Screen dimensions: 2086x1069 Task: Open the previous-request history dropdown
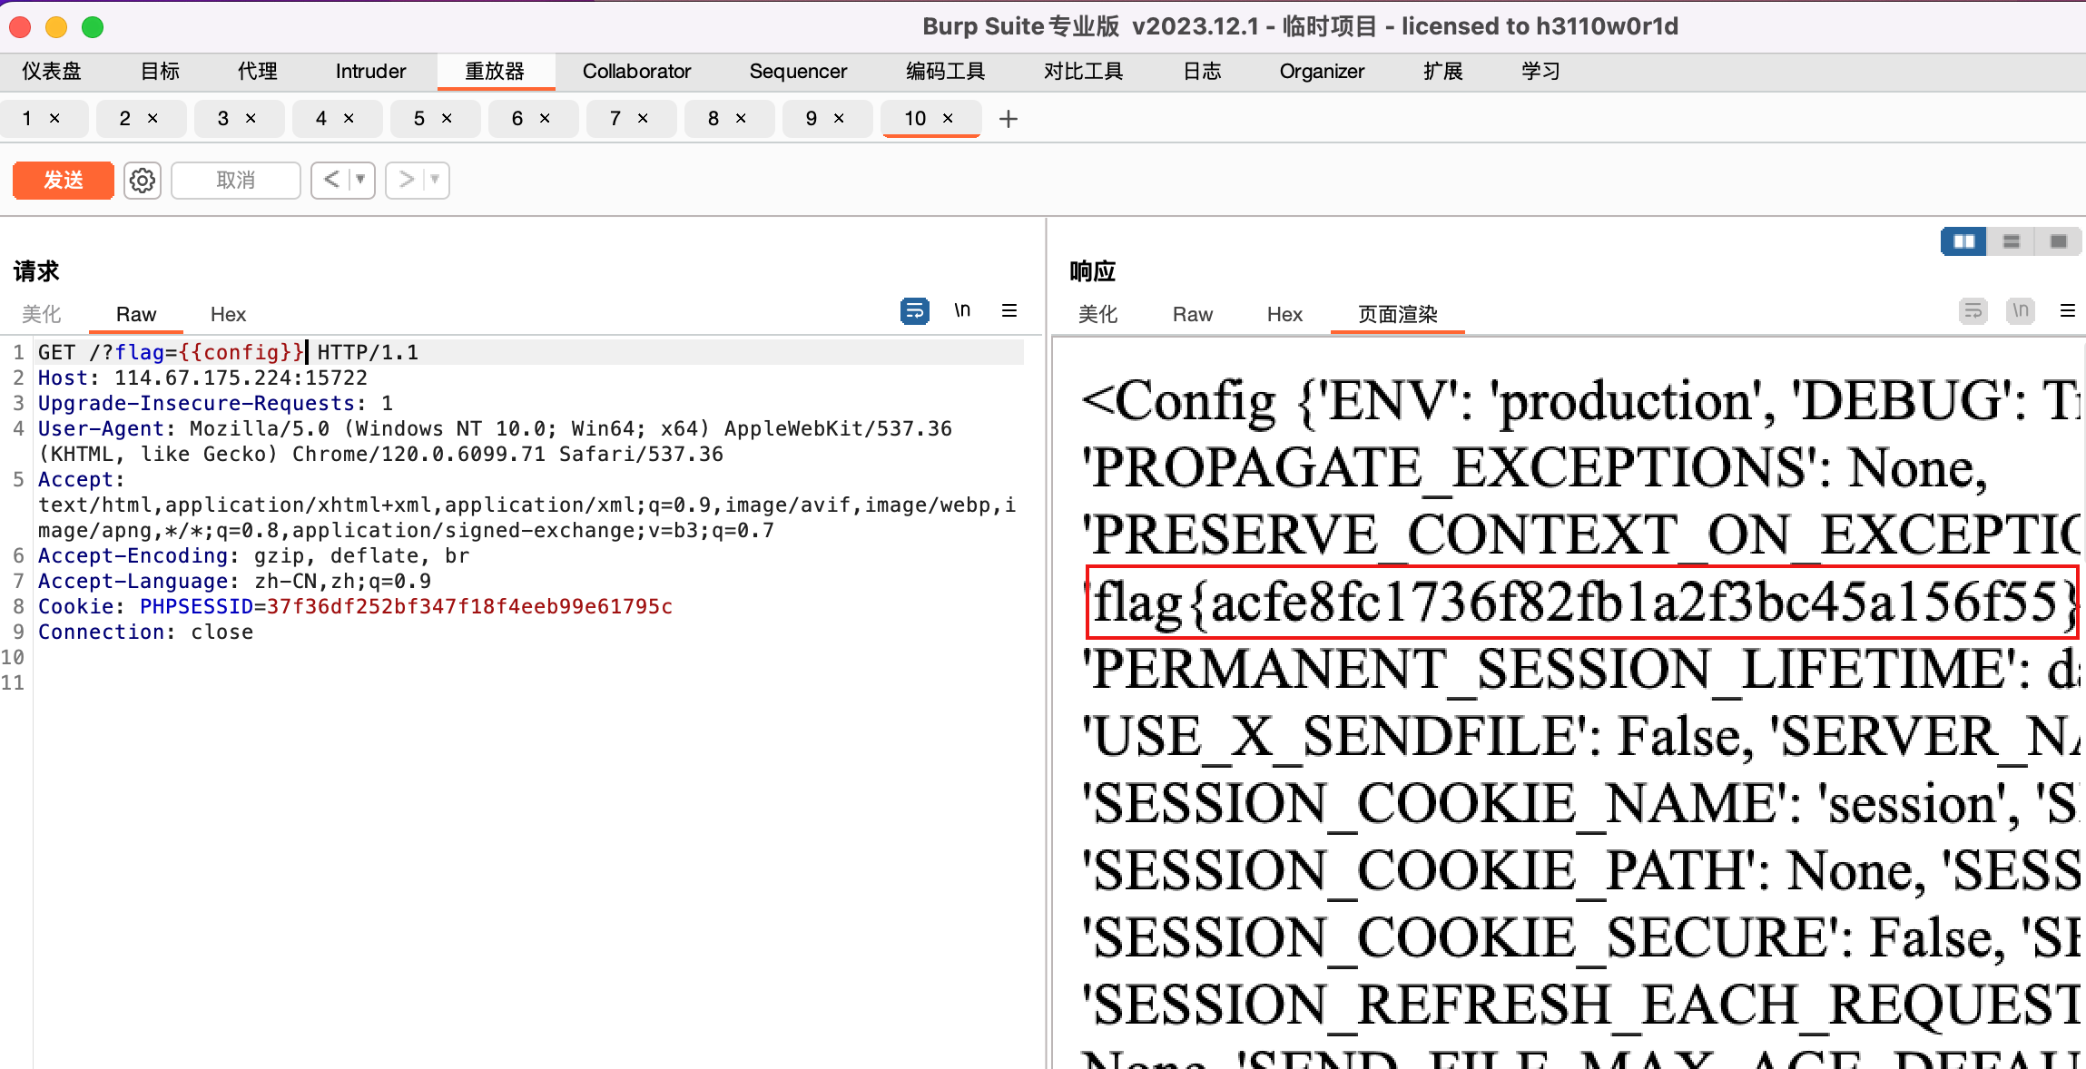coord(356,180)
